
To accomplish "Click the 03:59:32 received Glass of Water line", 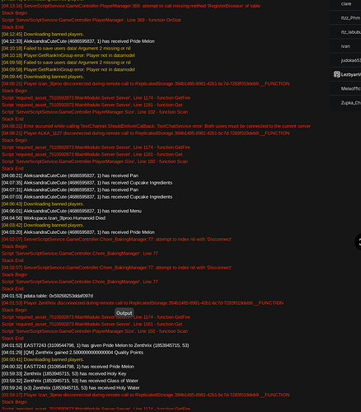I will [70, 381].
